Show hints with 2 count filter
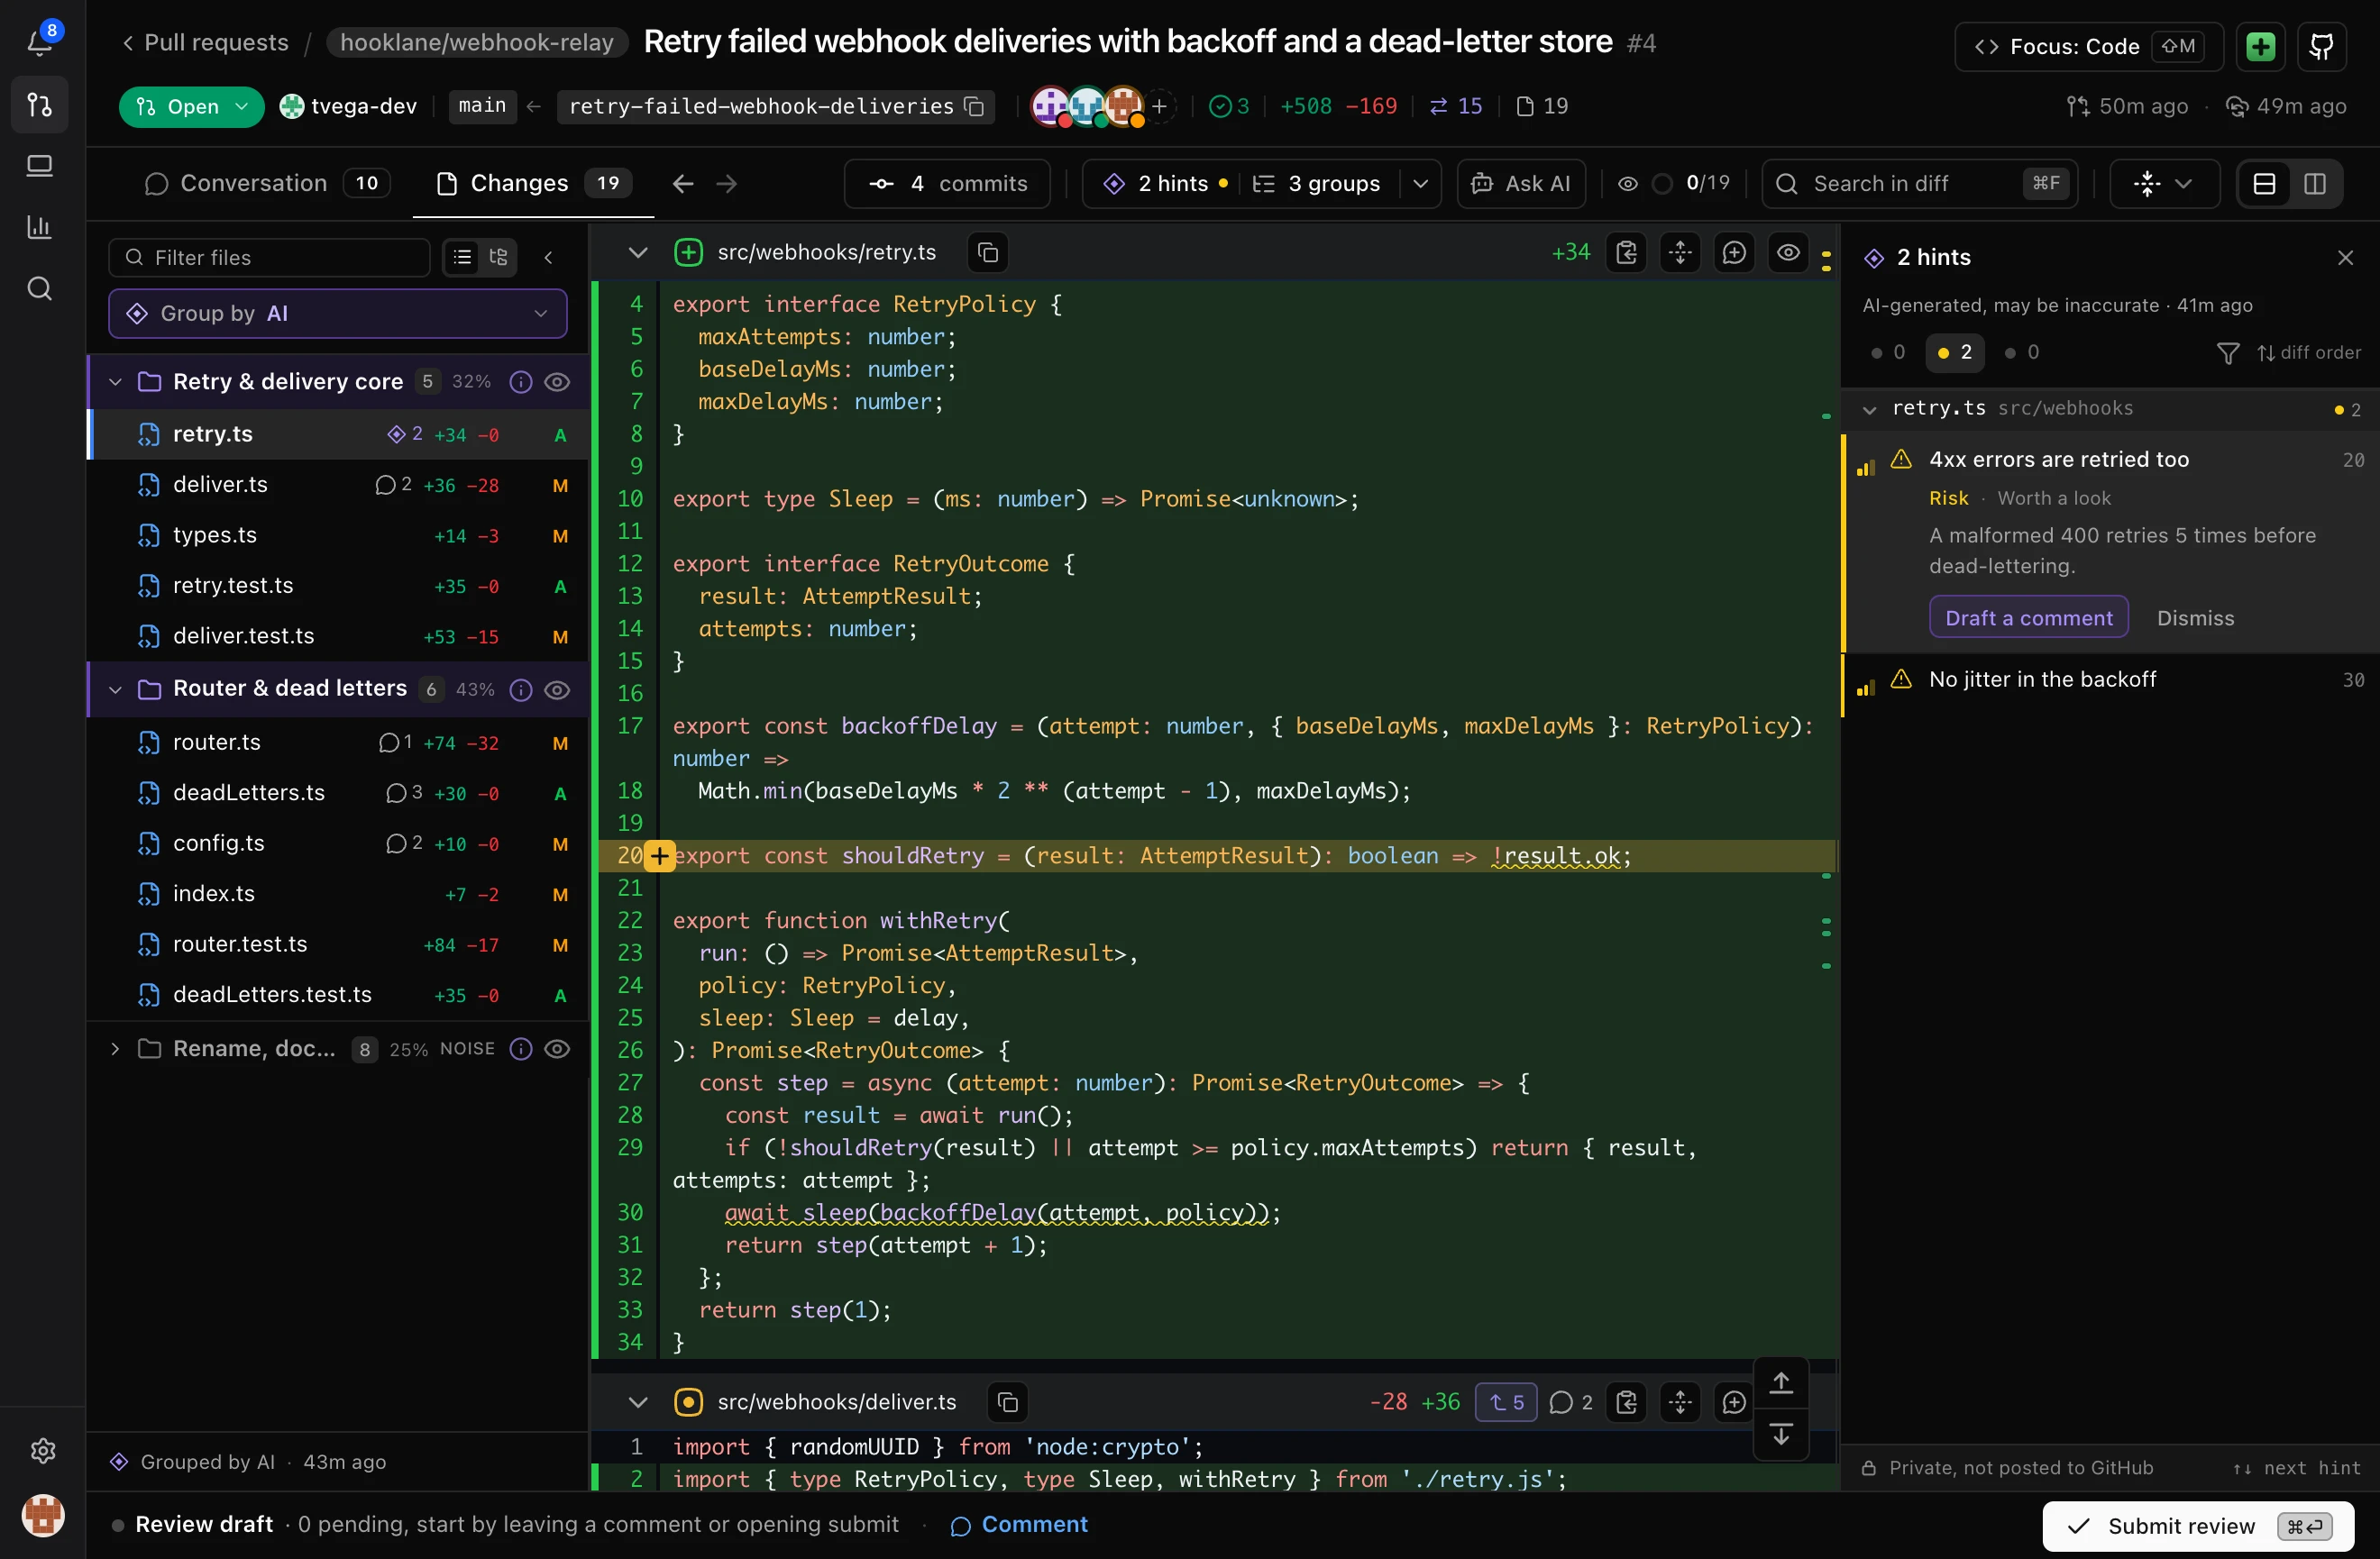2380x1559 pixels. pyautogui.click(x=1955, y=352)
